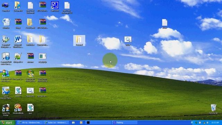Switch to the Flashing taskbar button
The height and width of the screenshot is (125, 222).
(125, 123)
